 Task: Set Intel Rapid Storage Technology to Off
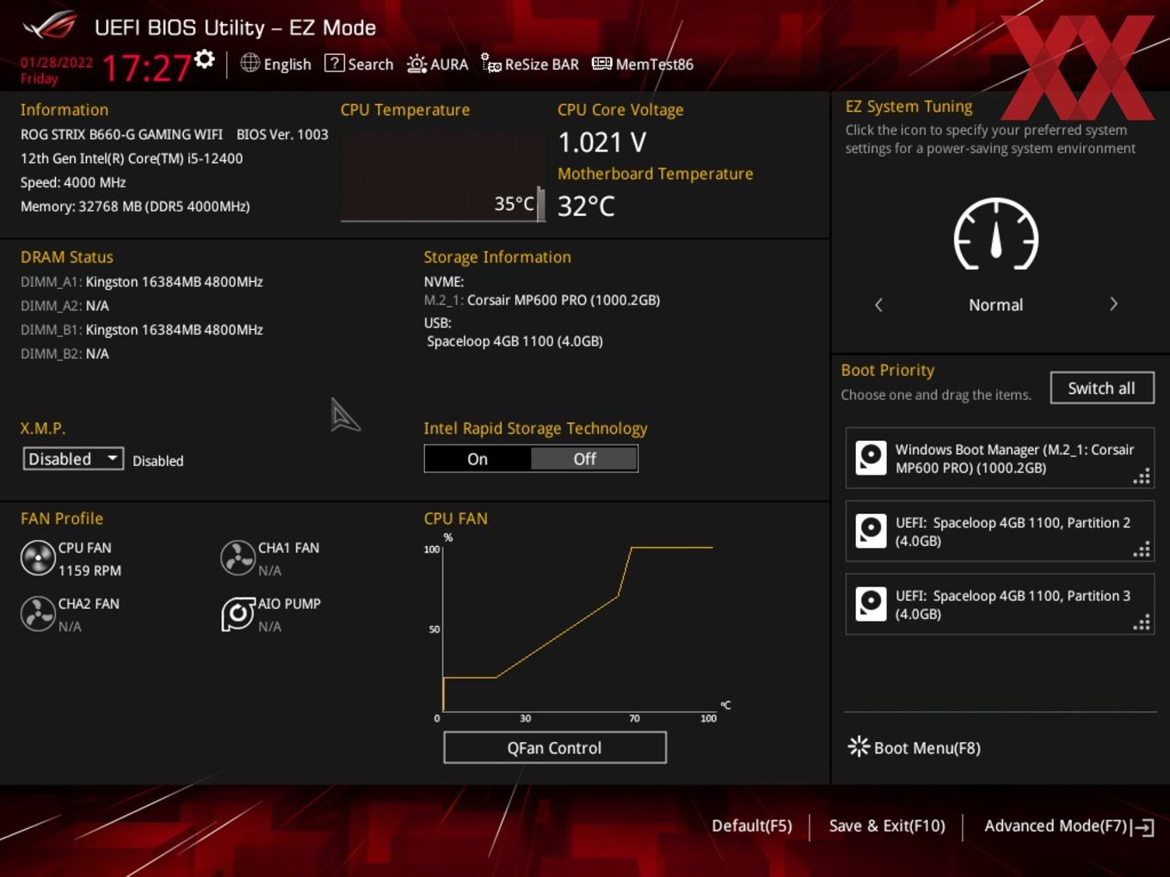click(x=584, y=459)
